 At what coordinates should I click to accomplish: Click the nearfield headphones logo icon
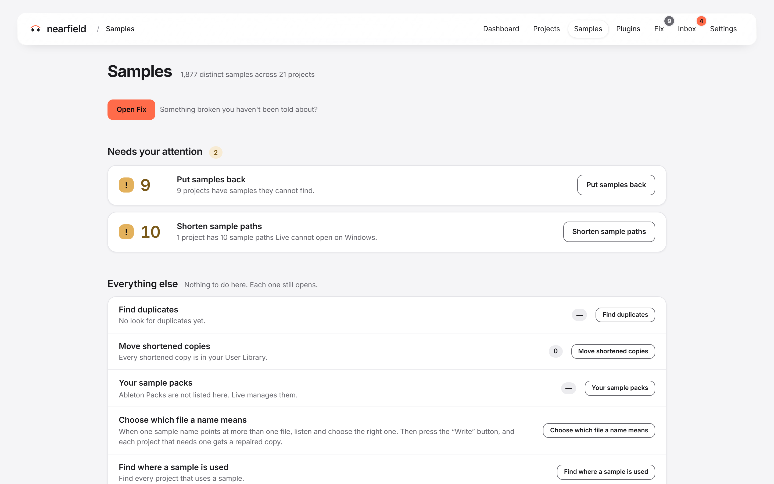pyautogui.click(x=35, y=29)
